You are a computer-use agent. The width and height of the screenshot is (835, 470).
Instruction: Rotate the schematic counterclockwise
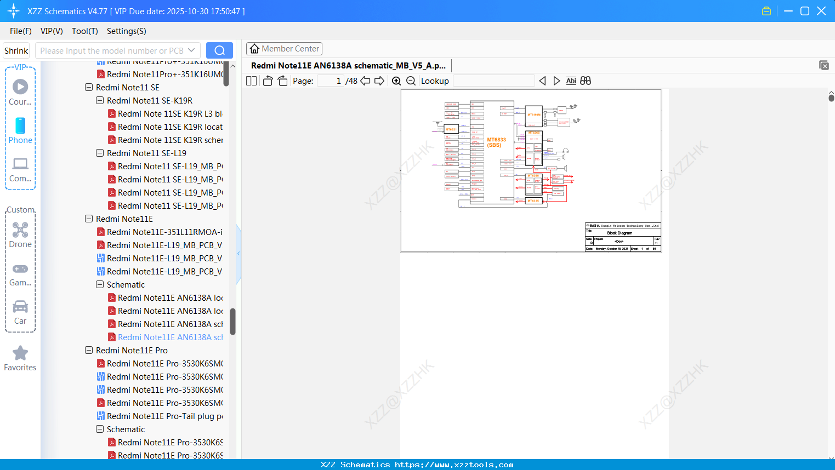click(x=267, y=81)
